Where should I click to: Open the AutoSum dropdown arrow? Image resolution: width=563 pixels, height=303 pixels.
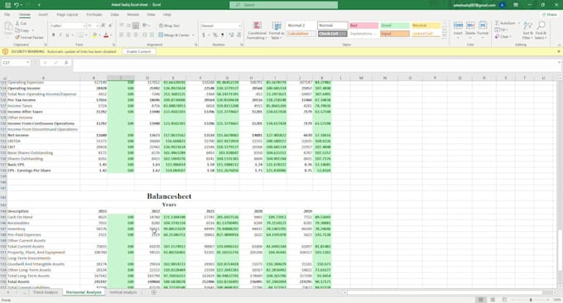[519, 23]
